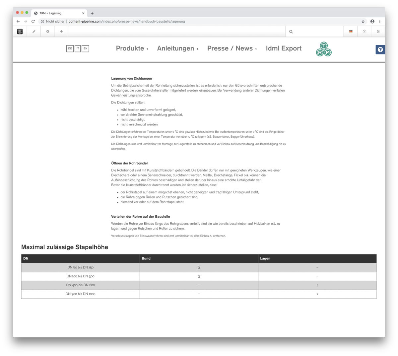Open the pages sitemap icon in toolbar

pos(365,32)
